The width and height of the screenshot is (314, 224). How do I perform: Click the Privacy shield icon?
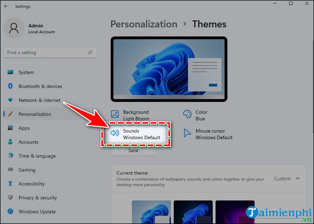(10, 197)
